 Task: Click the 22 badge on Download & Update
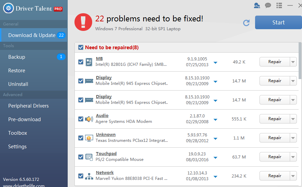(x=61, y=35)
